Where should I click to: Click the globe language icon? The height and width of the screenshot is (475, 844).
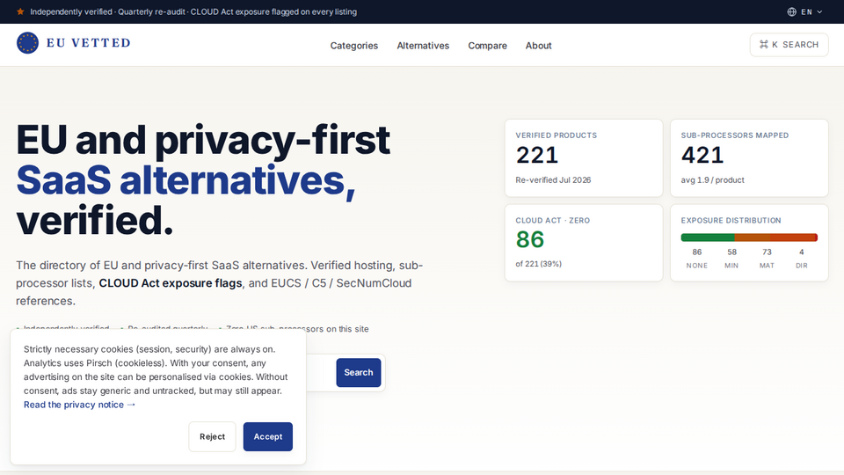coord(792,11)
